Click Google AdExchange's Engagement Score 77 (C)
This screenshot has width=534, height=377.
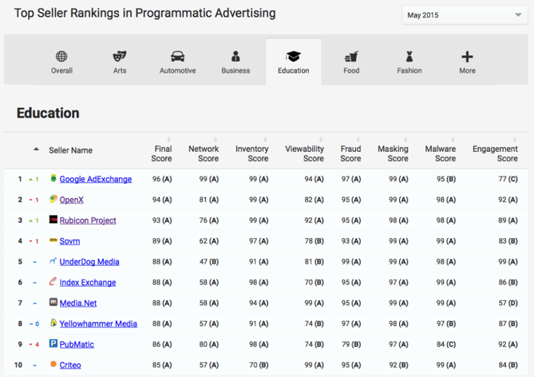click(x=508, y=179)
